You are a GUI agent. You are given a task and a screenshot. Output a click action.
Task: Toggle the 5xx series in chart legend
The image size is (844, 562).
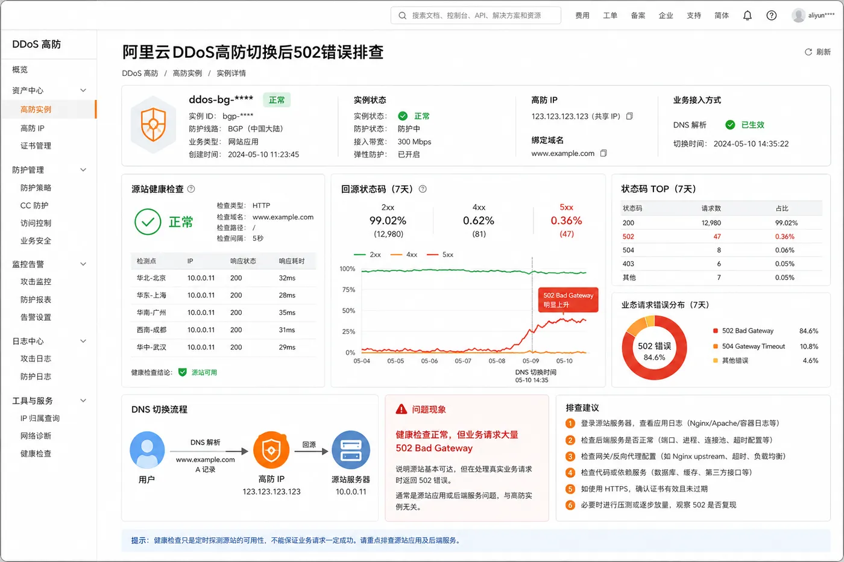click(440, 255)
